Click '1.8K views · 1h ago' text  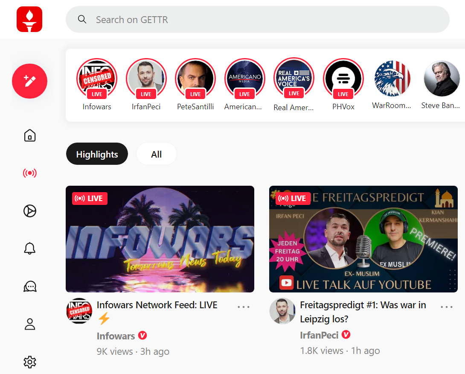[x=340, y=351]
